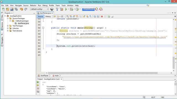Collapse the JavaApplication project node
The height and width of the screenshot is (99, 177).
5,16
